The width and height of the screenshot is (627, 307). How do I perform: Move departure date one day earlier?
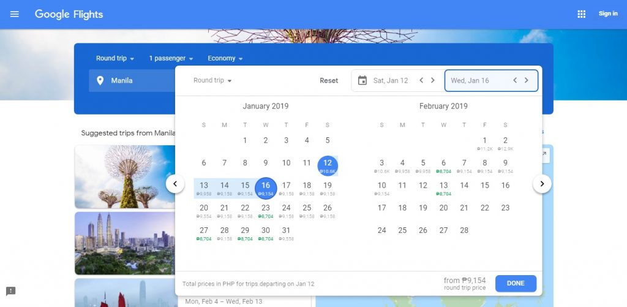coord(421,80)
